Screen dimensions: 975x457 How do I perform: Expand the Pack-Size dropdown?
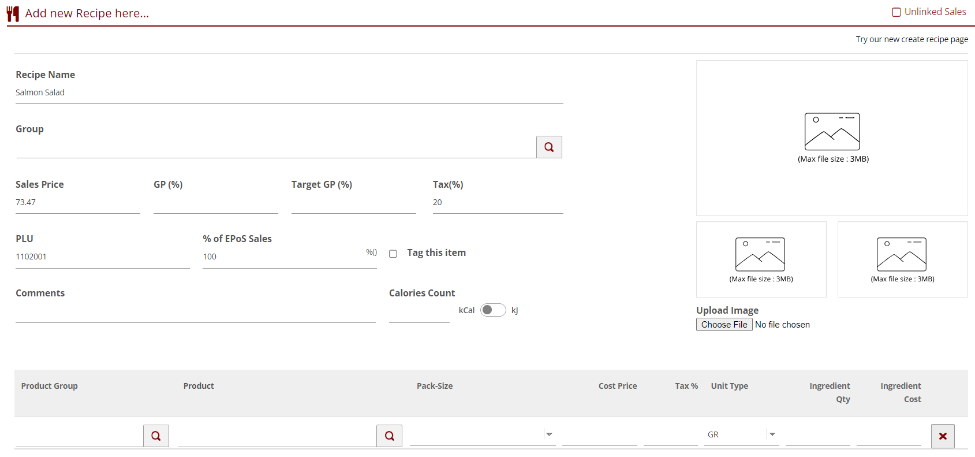(549, 434)
